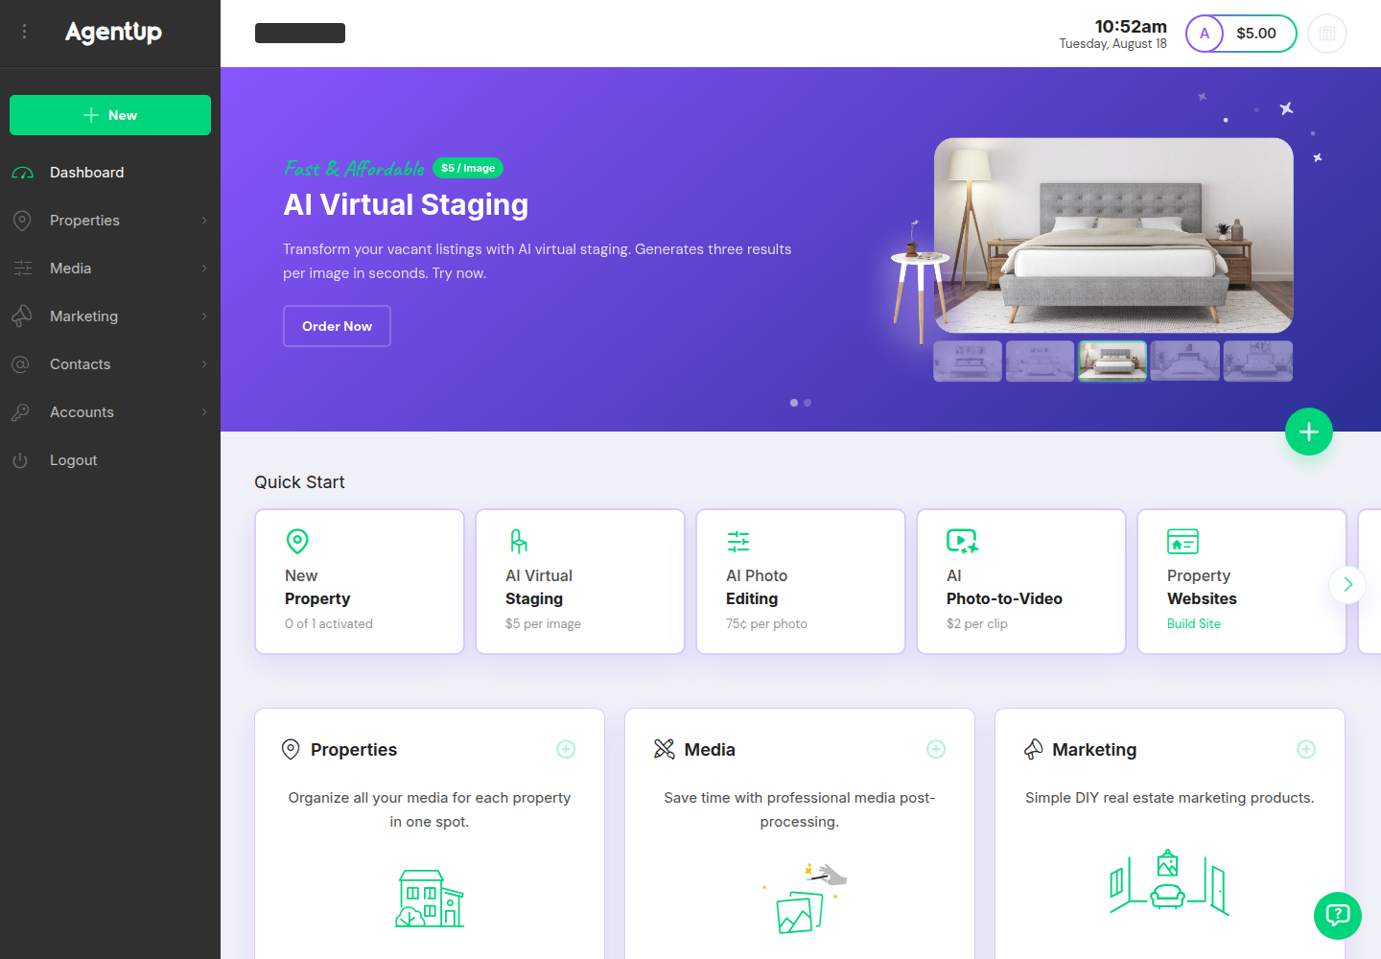Expand the Properties submenu chevron
Viewport: 1381px width, 959px height.
(204, 221)
